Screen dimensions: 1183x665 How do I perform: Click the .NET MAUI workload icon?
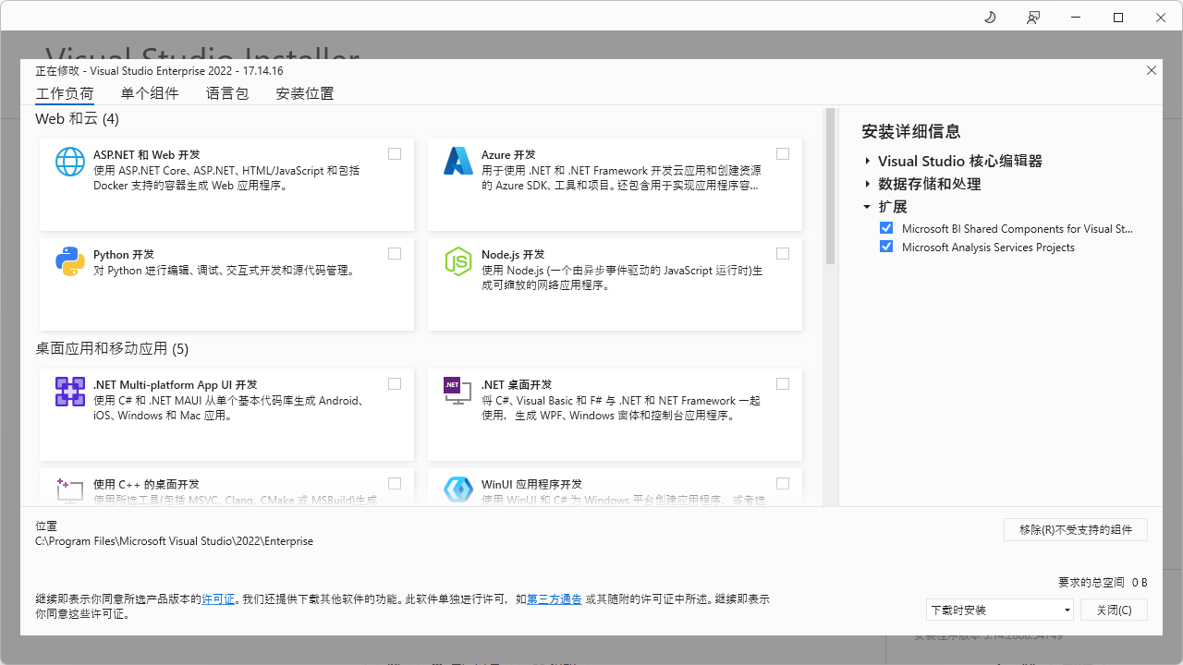pyautogui.click(x=70, y=392)
